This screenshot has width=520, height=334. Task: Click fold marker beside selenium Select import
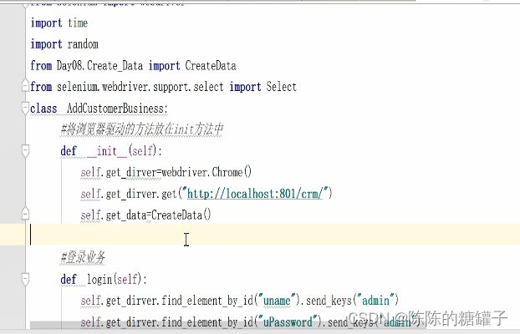[26, 87]
